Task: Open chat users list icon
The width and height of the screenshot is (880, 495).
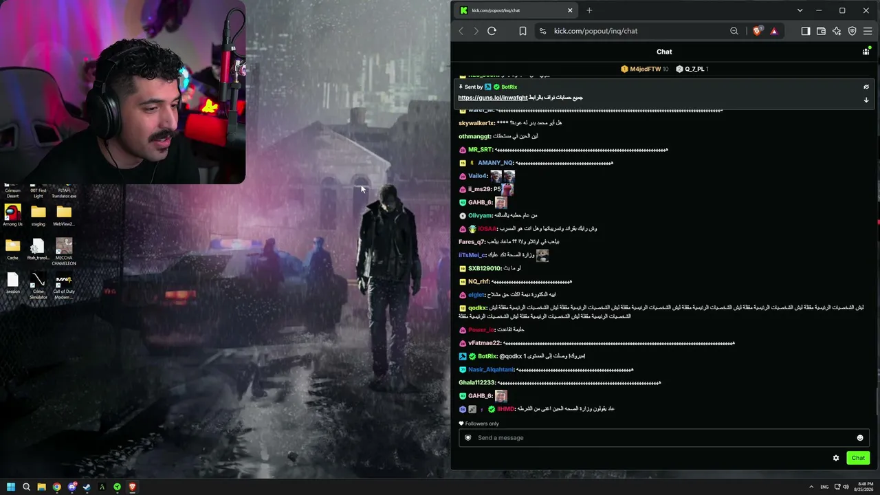Action: click(866, 52)
